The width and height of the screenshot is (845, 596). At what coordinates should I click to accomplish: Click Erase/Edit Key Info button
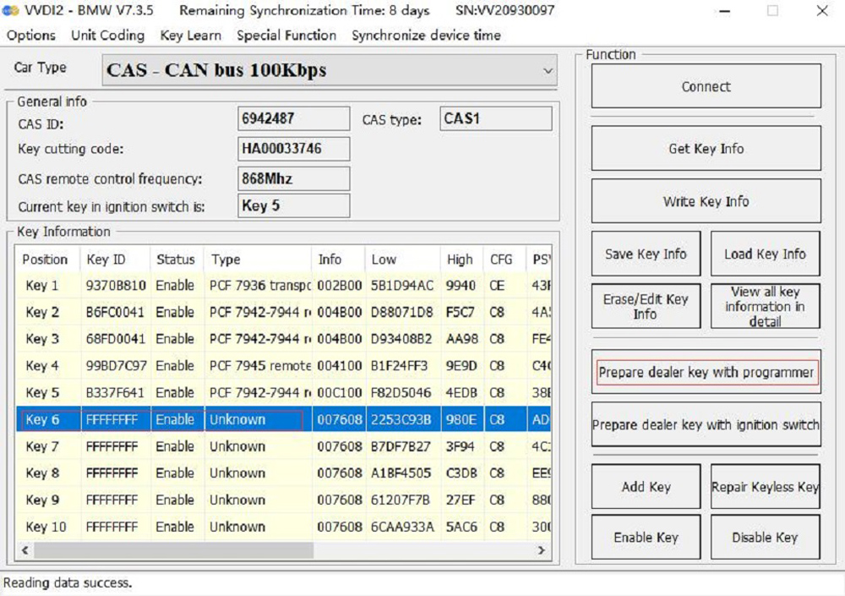pos(646,306)
